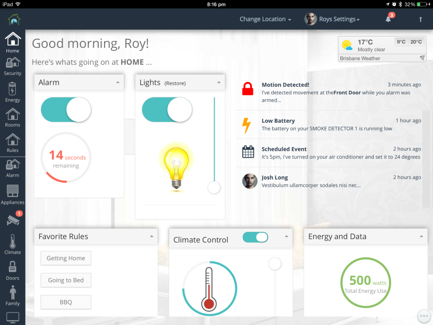Open the Brisbane Weather link
The height and width of the screenshot is (325, 433).
tap(360, 58)
